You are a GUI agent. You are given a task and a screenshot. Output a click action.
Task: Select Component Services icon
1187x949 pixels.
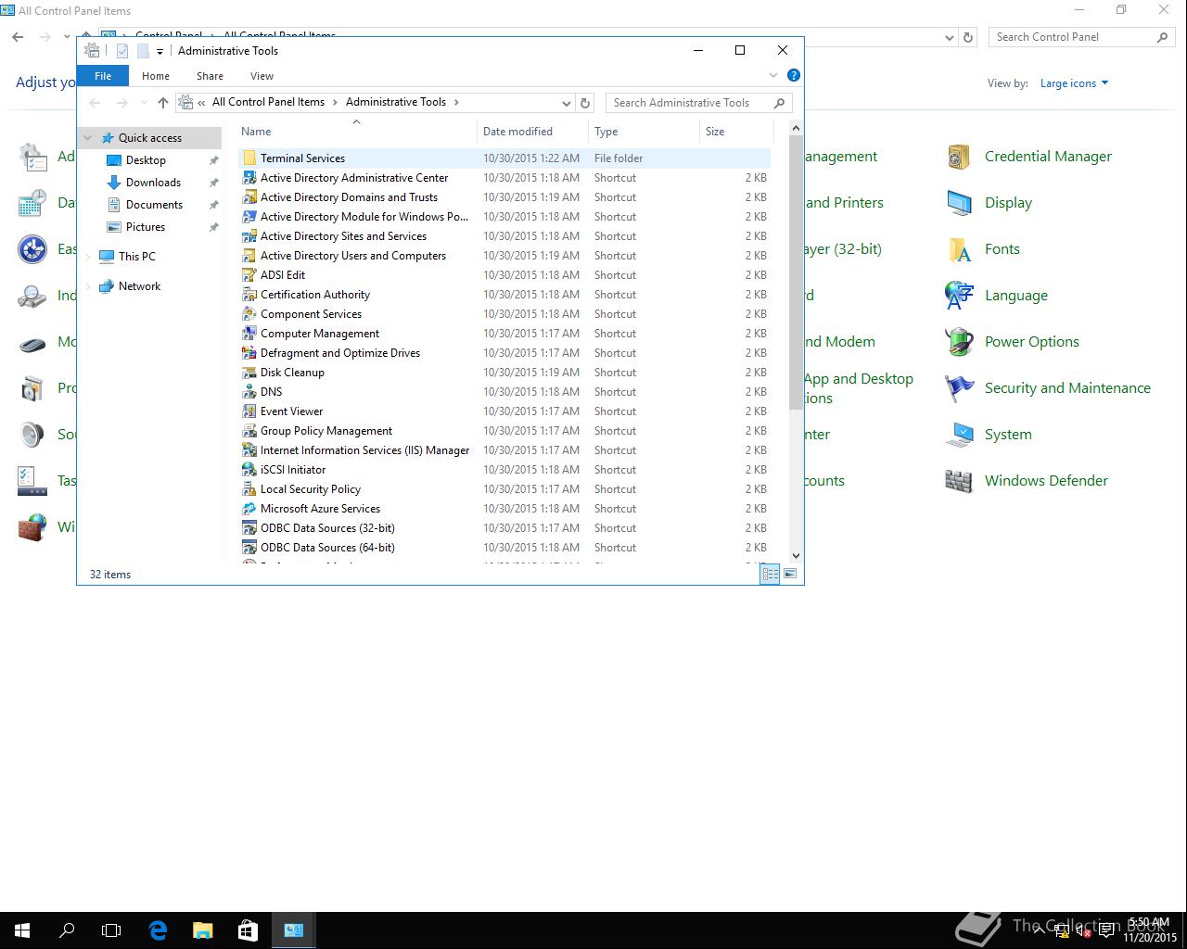pyautogui.click(x=249, y=314)
